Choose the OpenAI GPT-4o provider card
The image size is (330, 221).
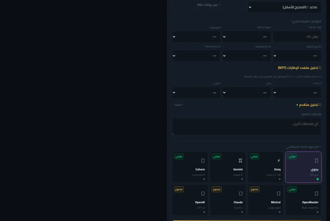tap(190, 200)
